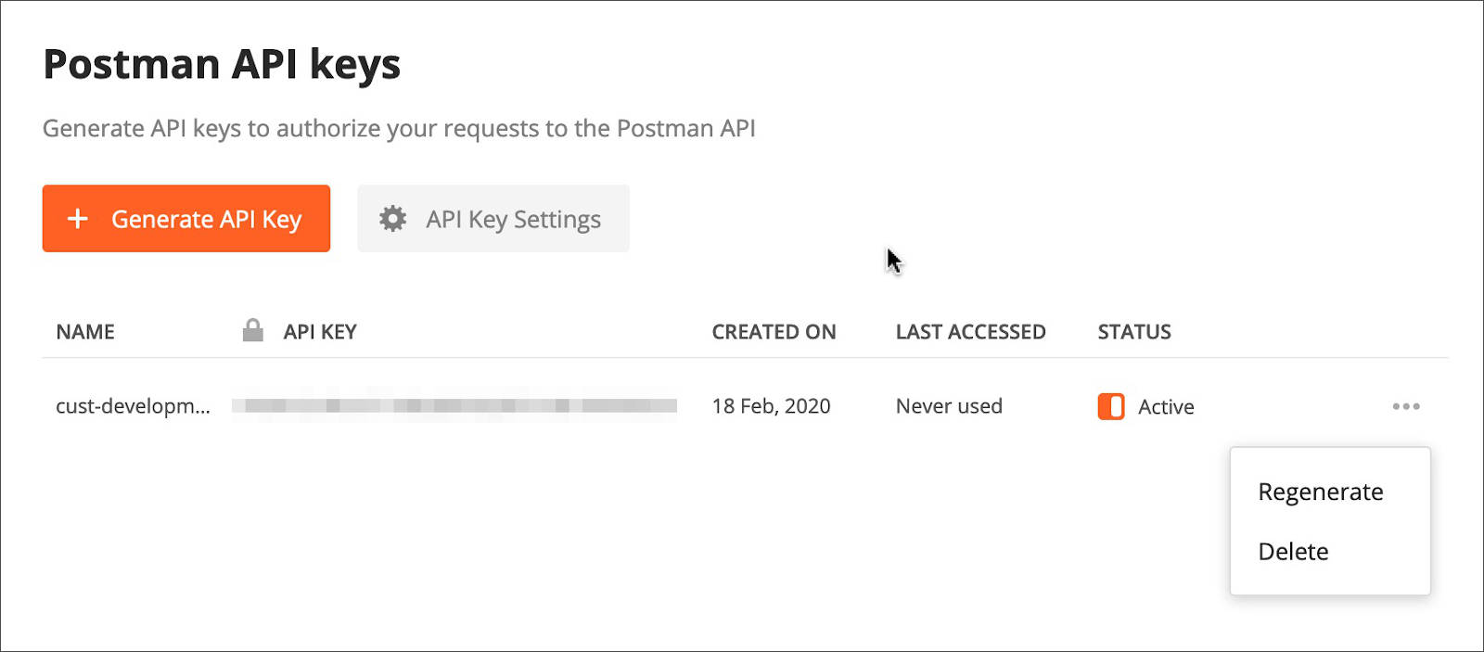
Task: Choose Delete from the context menu
Action: pyautogui.click(x=1293, y=552)
